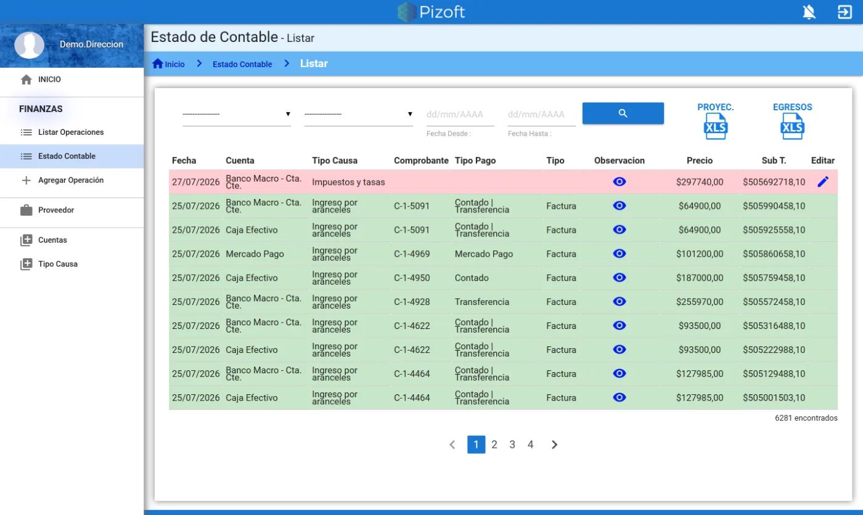Open Tipo Causa in the sidebar
863x515 pixels.
point(72,264)
